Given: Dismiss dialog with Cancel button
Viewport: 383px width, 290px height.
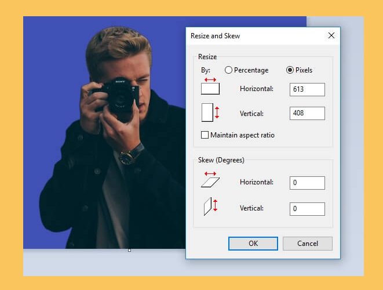Looking at the screenshot, I should (308, 244).
